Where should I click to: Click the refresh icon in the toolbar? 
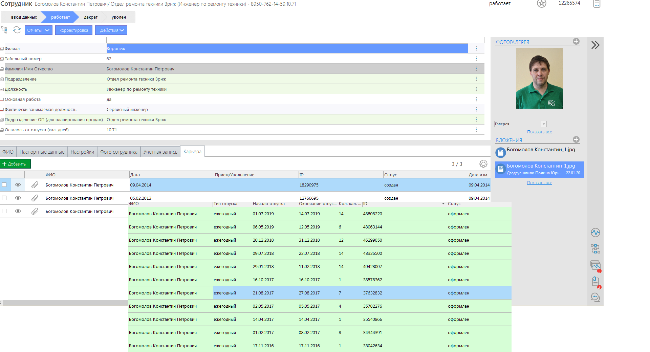tap(17, 30)
